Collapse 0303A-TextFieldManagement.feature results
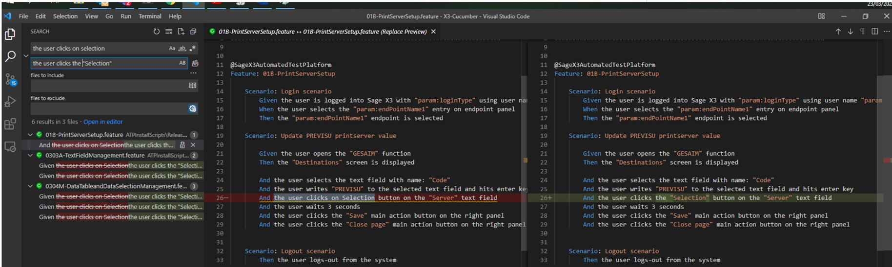Viewport: 892px width, 267px height. point(30,156)
